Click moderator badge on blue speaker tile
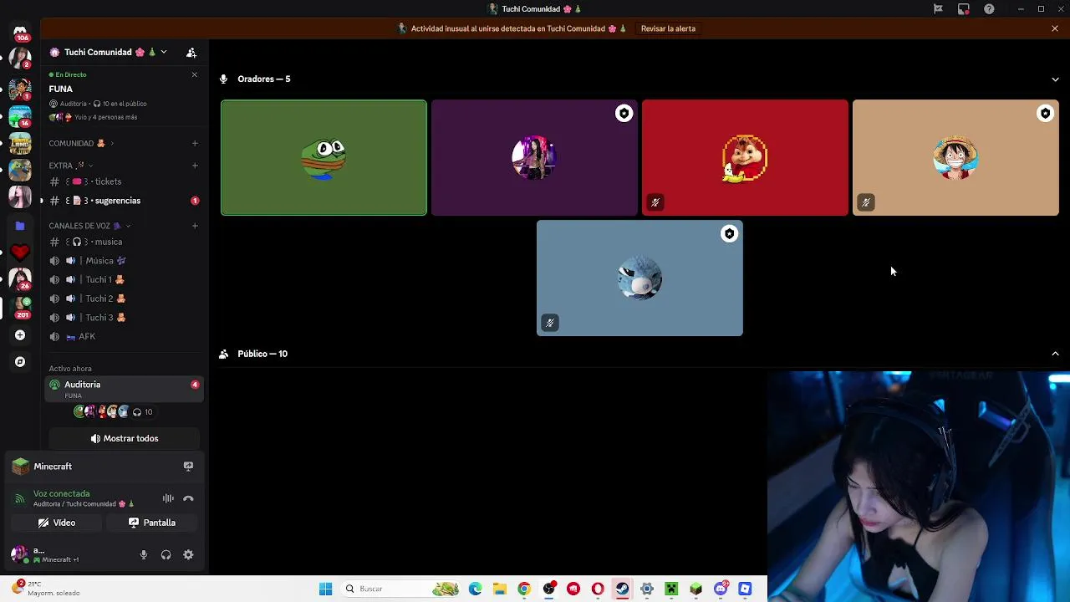Image resolution: width=1070 pixels, height=602 pixels. pyautogui.click(x=729, y=234)
